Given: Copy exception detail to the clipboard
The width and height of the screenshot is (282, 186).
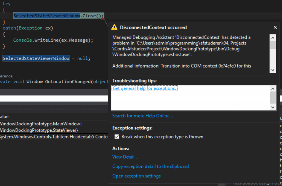Looking at the screenshot, I should pos(150,167).
